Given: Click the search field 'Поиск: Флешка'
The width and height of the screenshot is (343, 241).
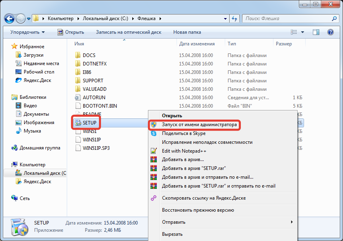Looking at the screenshot, I should coord(288,18).
